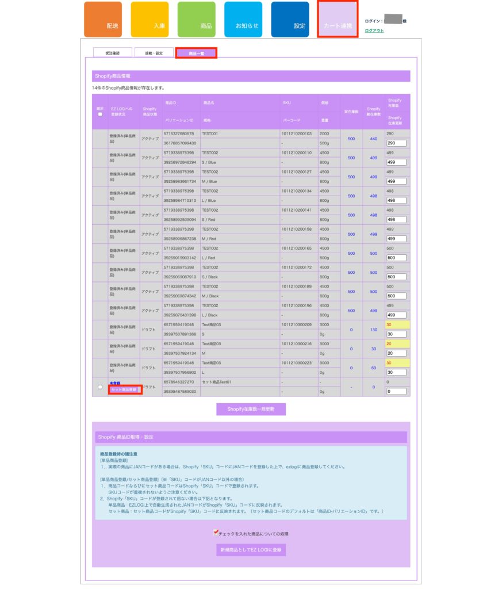The width and height of the screenshot is (502, 589).
Task: Open the light blue お知らせ tile
Action: point(243,20)
